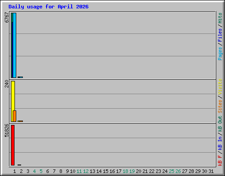The height and width of the screenshot is (176, 225).
Task: Click day 7 on the x-axis
Action: pos(54,171)
